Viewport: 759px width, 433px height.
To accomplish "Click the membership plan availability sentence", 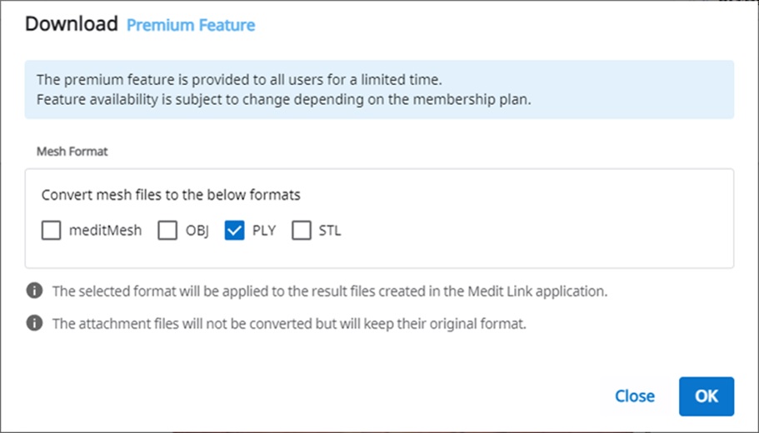I will [x=283, y=100].
